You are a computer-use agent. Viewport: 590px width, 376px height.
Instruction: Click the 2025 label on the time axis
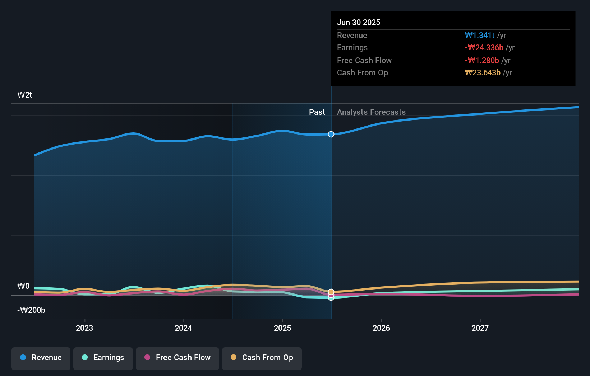click(x=282, y=328)
